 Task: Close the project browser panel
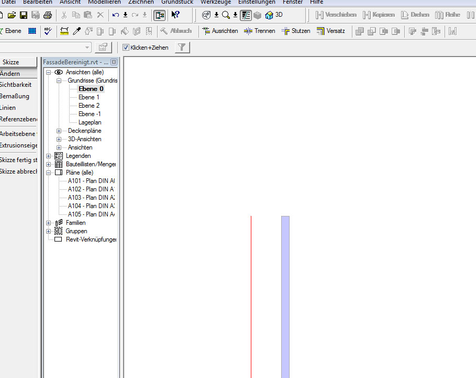114,62
